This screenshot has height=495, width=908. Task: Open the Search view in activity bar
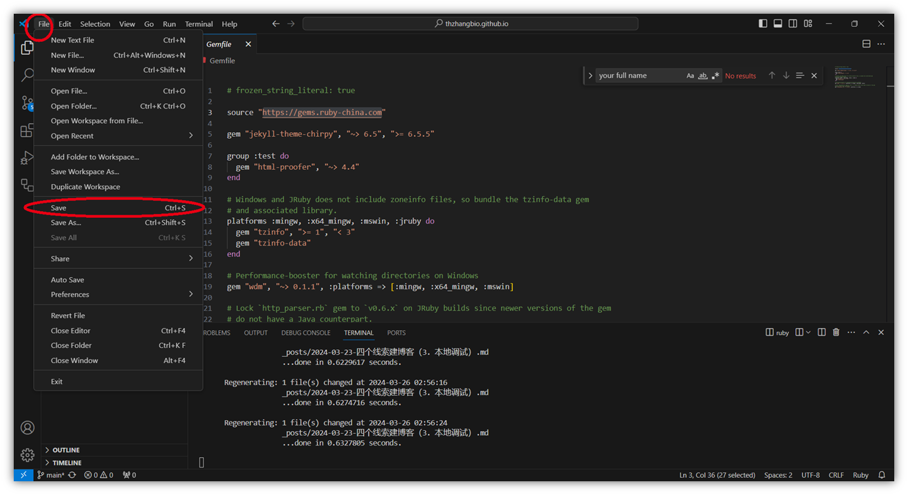click(x=28, y=74)
